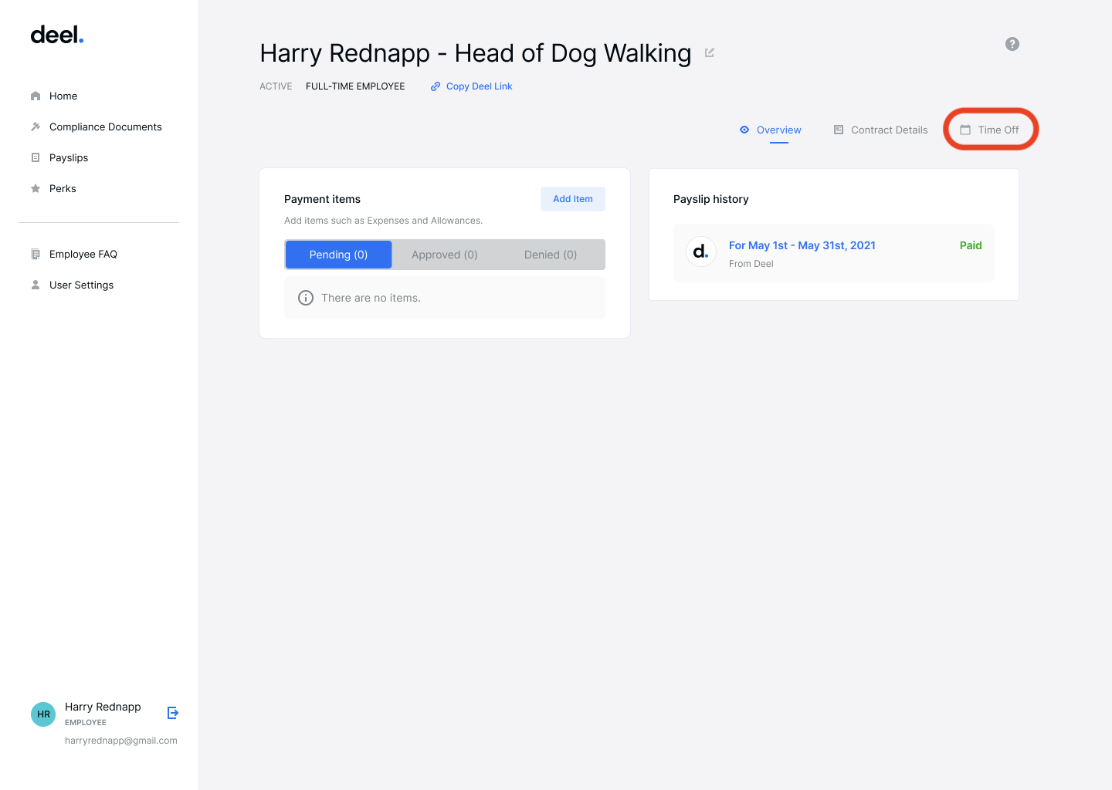The height and width of the screenshot is (790, 1112).
Task: Click 'Add items such as Expenses and Allowances.' text
Action: [383, 221]
